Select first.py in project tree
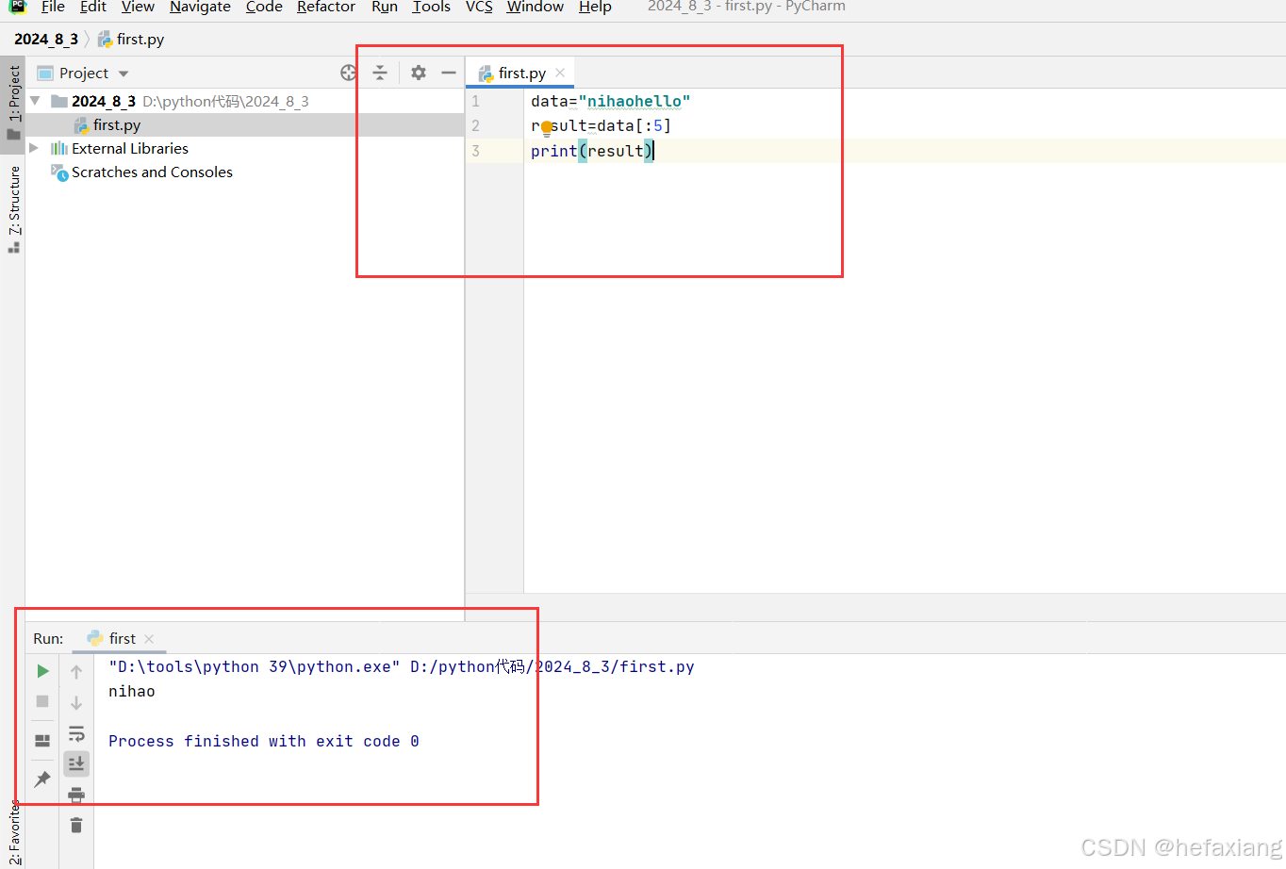The height and width of the screenshot is (869, 1286). (x=116, y=124)
